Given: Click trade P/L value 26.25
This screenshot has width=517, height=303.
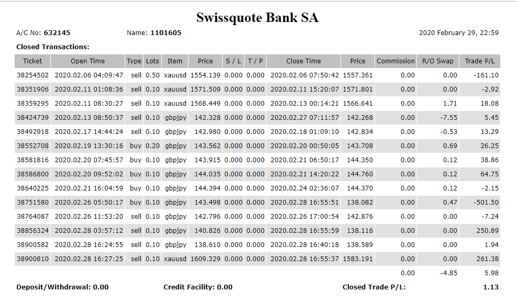Looking at the screenshot, I should click(x=490, y=146).
